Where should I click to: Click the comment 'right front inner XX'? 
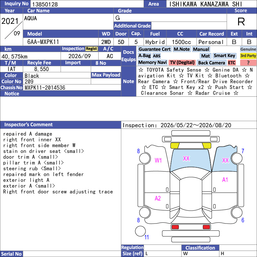click(32, 140)
